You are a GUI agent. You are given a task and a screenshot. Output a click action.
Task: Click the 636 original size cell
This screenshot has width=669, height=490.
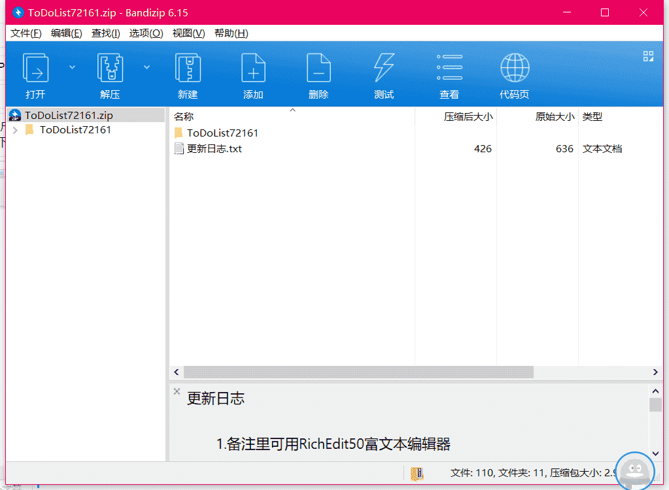[x=564, y=149]
